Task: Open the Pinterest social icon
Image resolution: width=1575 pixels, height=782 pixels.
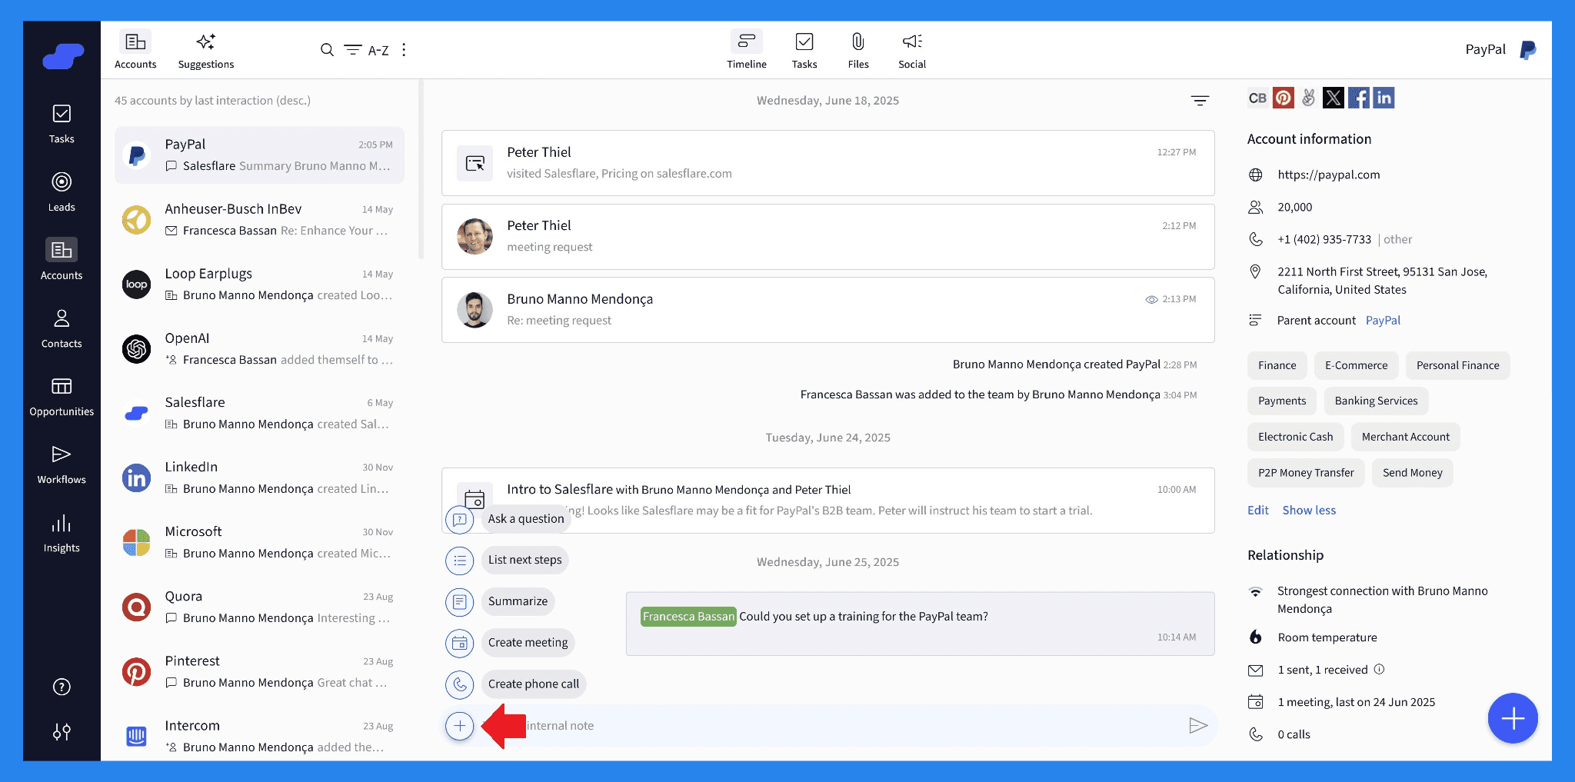Action: [1284, 98]
